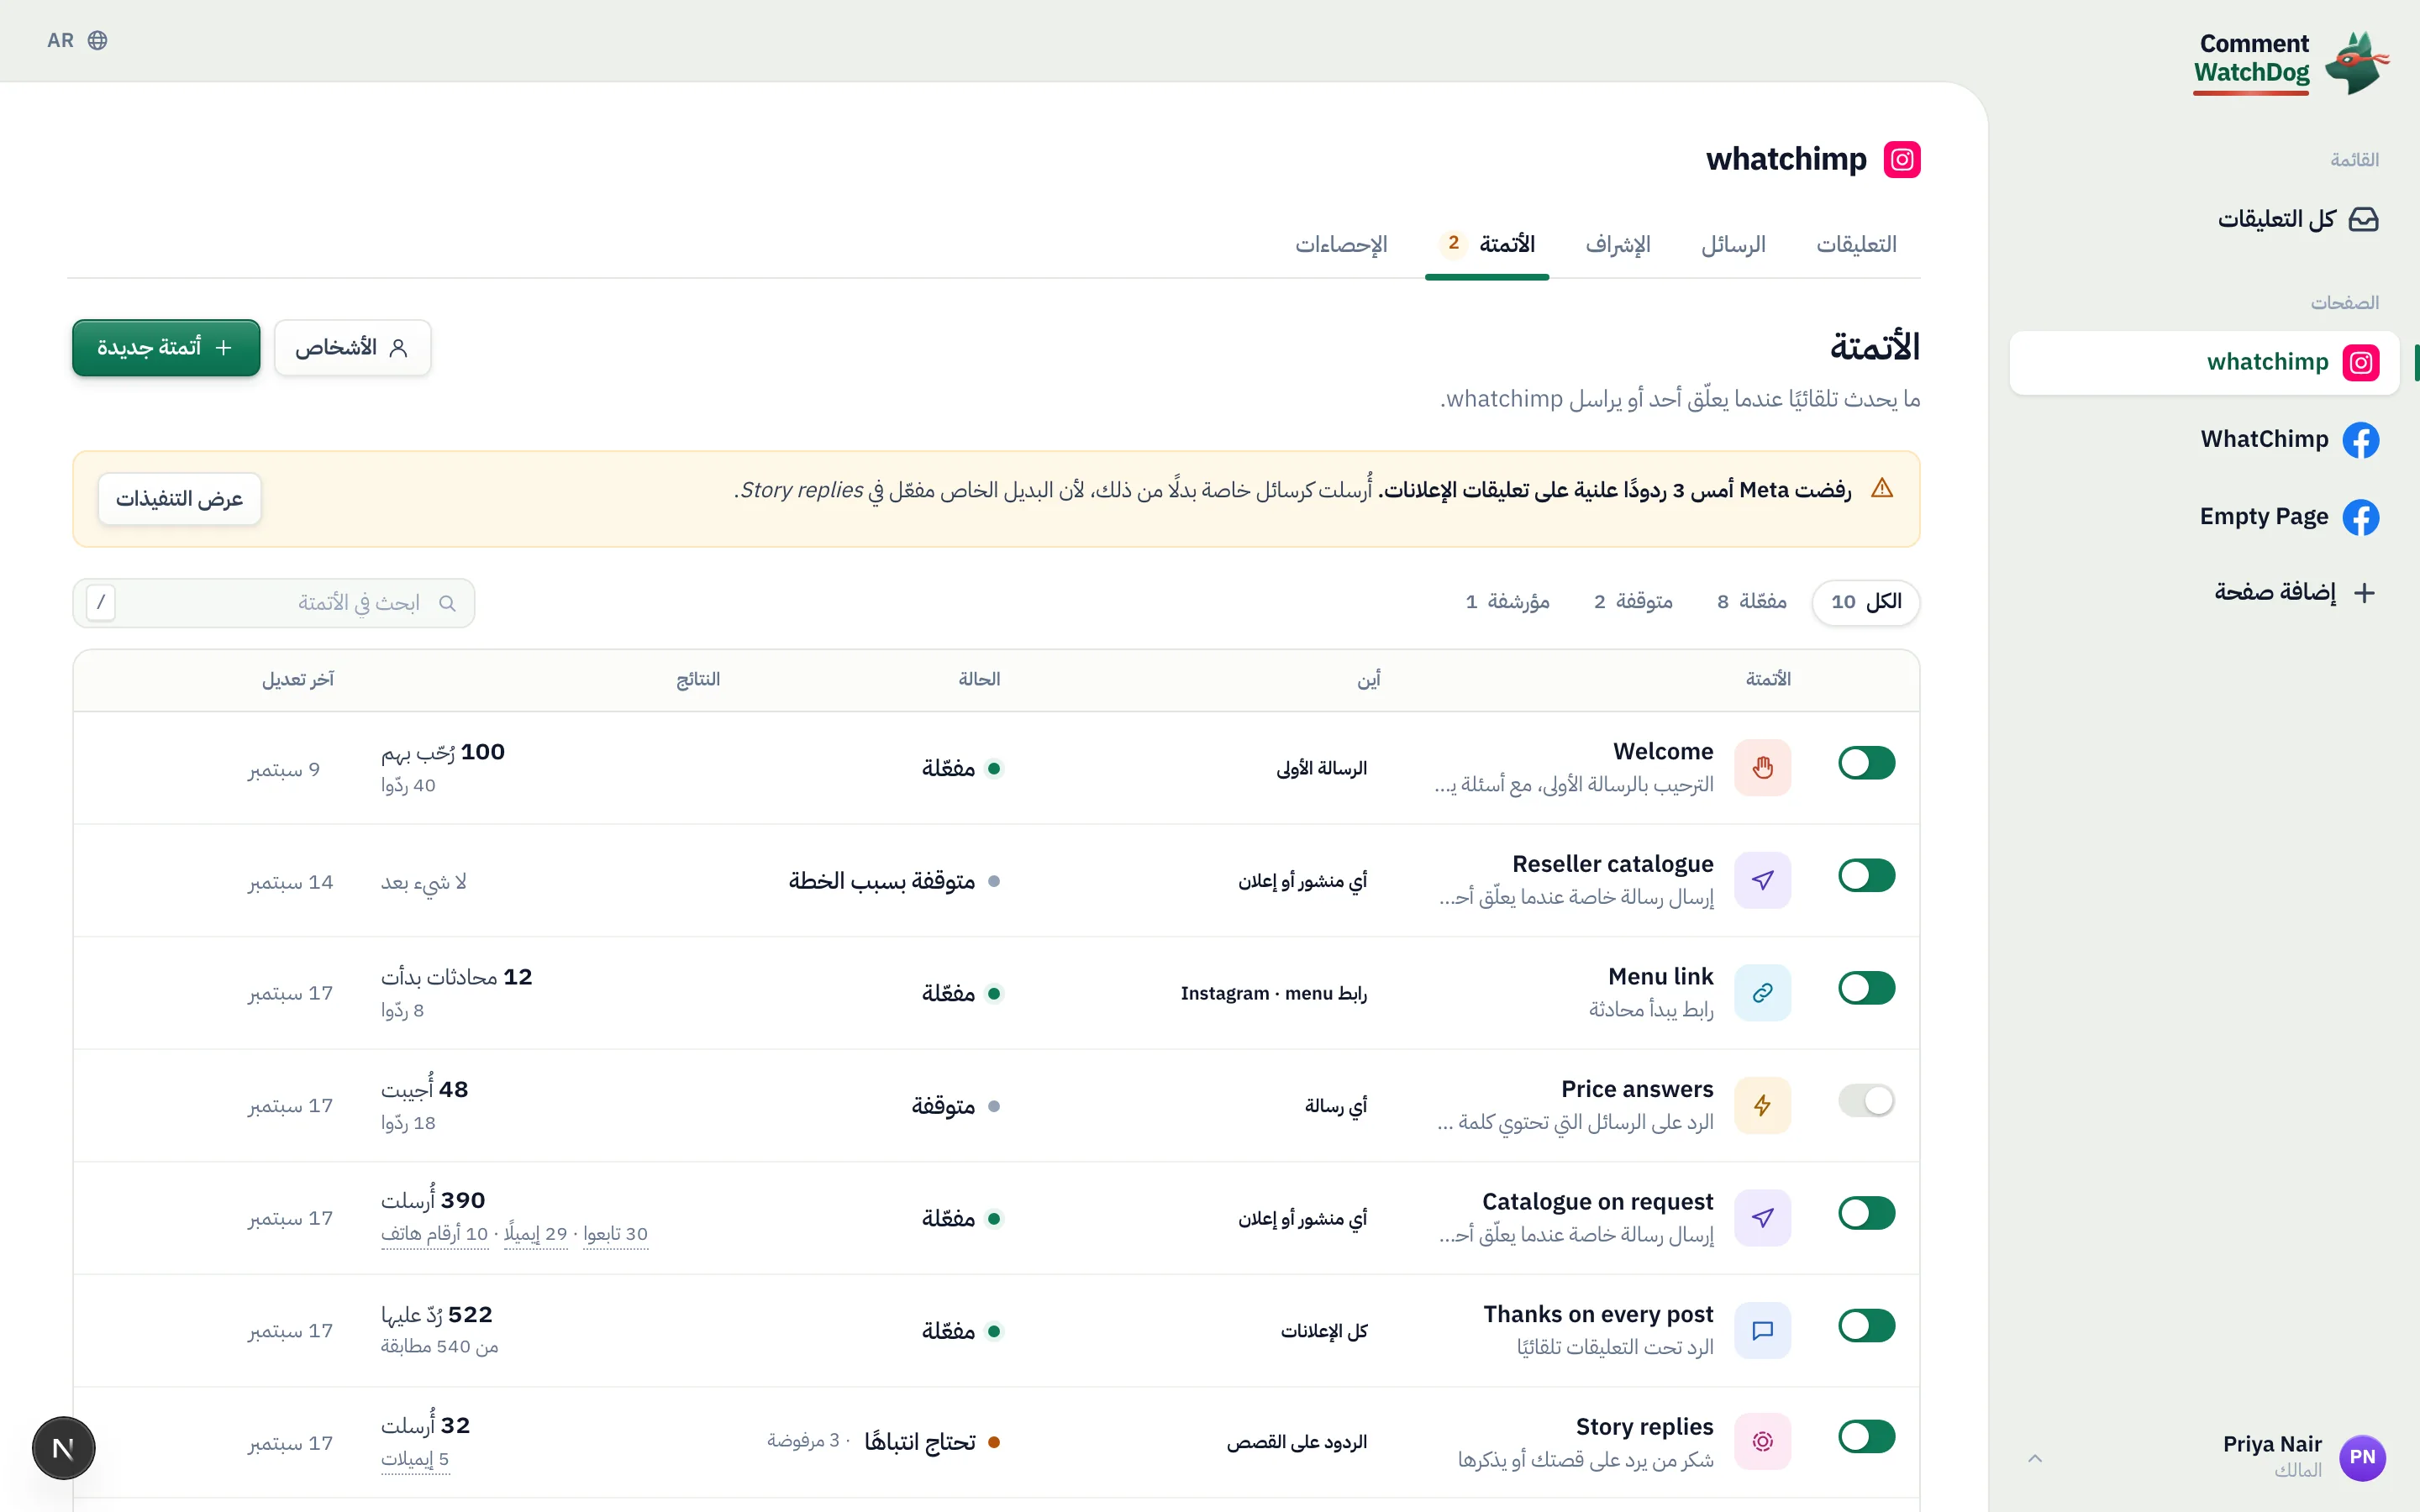
Task: Click the Instagram icon beside whatchimp heading
Action: click(x=1902, y=160)
